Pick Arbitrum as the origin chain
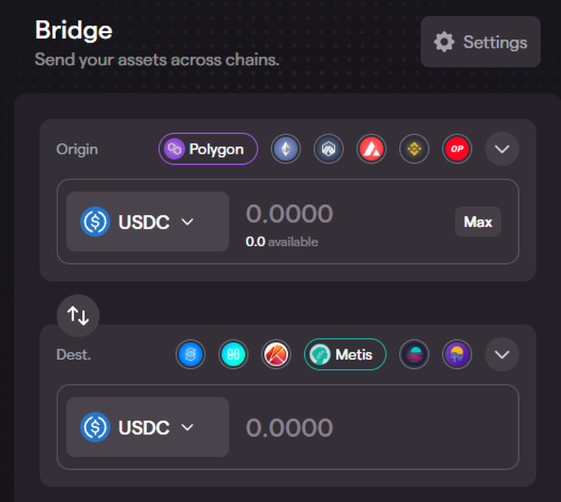Screen dimensions: 561x502 (329, 149)
